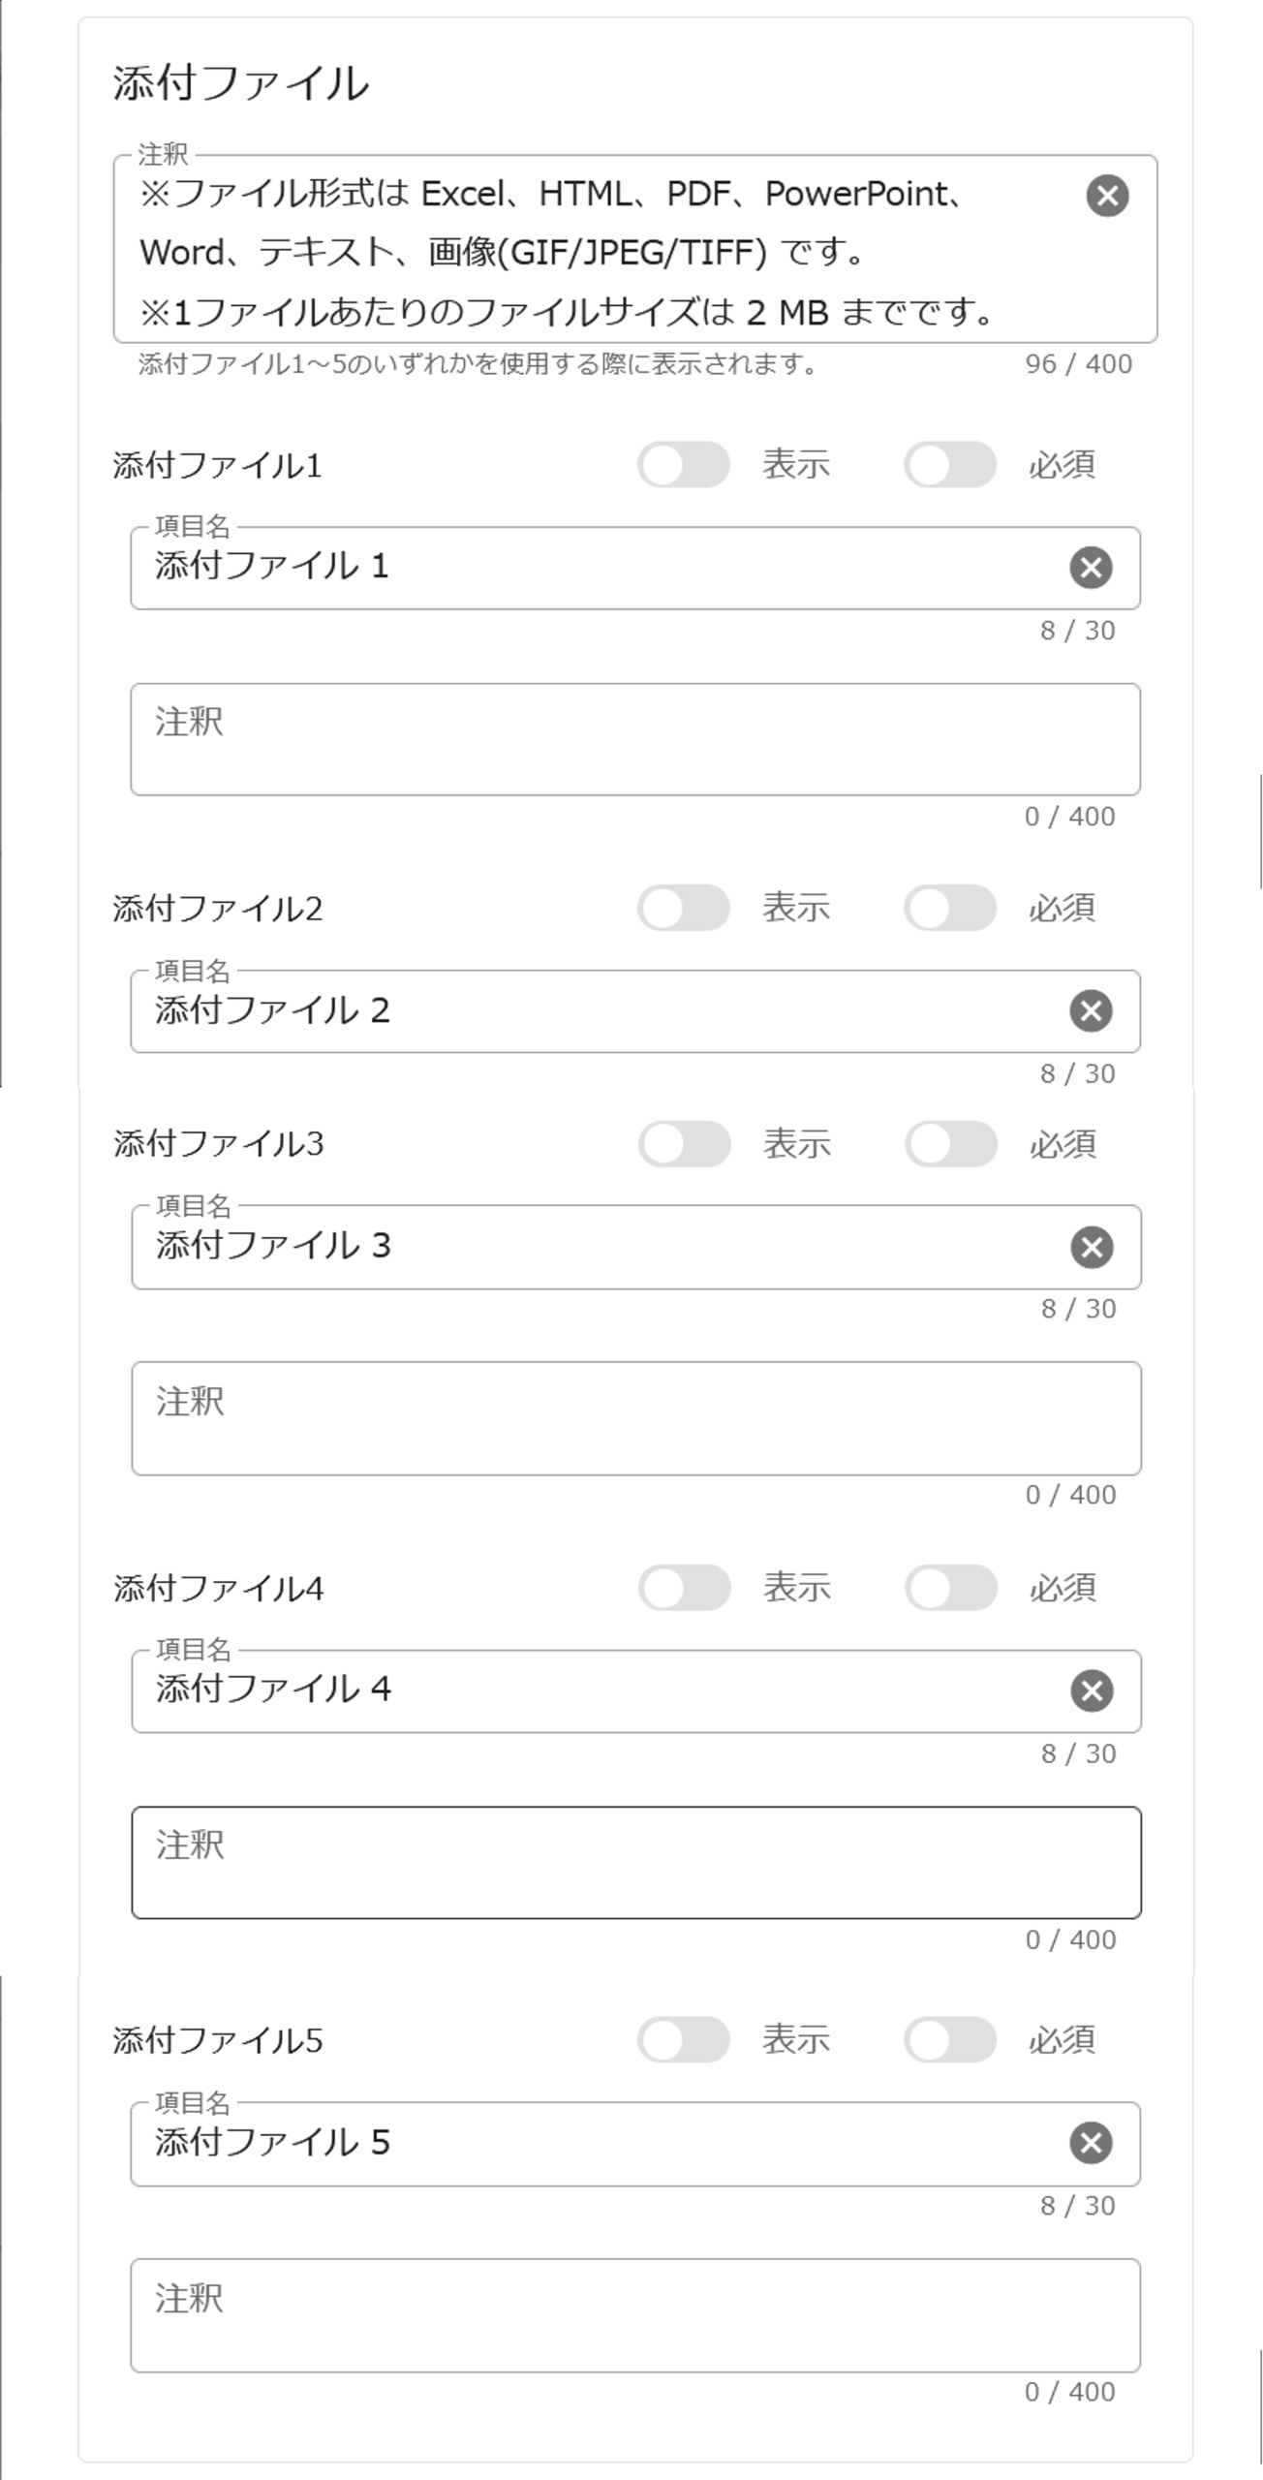
Task: Clear the 添付ファイル 4 項目名 field
Action: [x=1092, y=1691]
